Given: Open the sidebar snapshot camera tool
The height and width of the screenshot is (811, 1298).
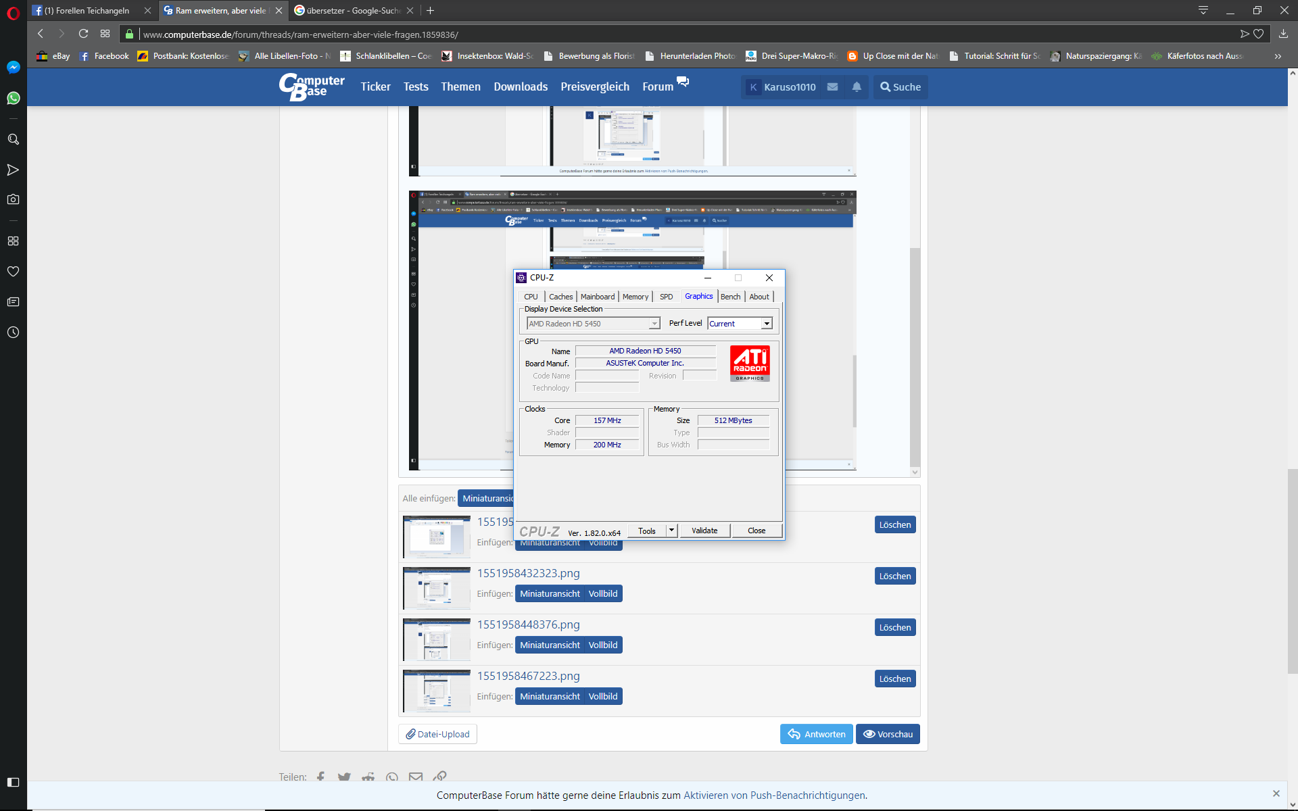Looking at the screenshot, I should 13,199.
